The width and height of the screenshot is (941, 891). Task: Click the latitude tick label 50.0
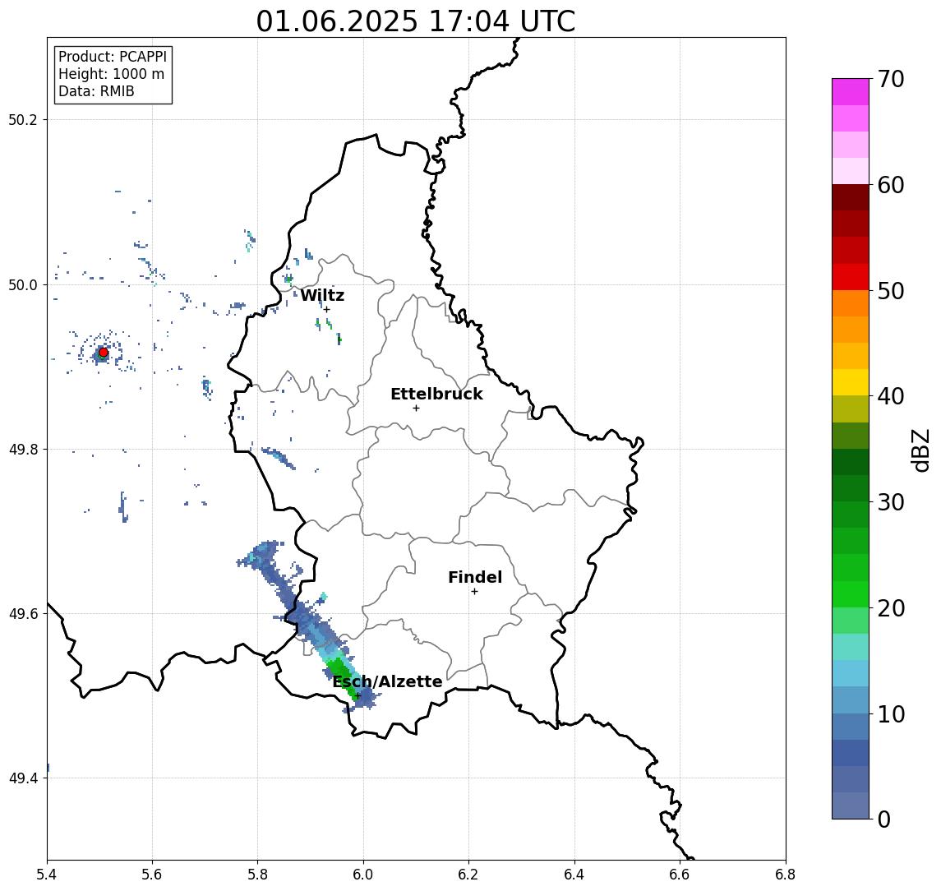[x=22, y=284]
